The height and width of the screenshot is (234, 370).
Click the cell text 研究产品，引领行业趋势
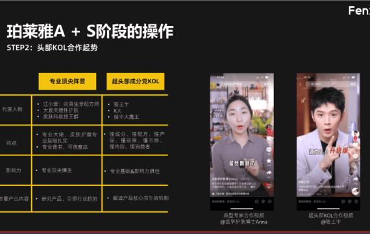click(x=69, y=199)
